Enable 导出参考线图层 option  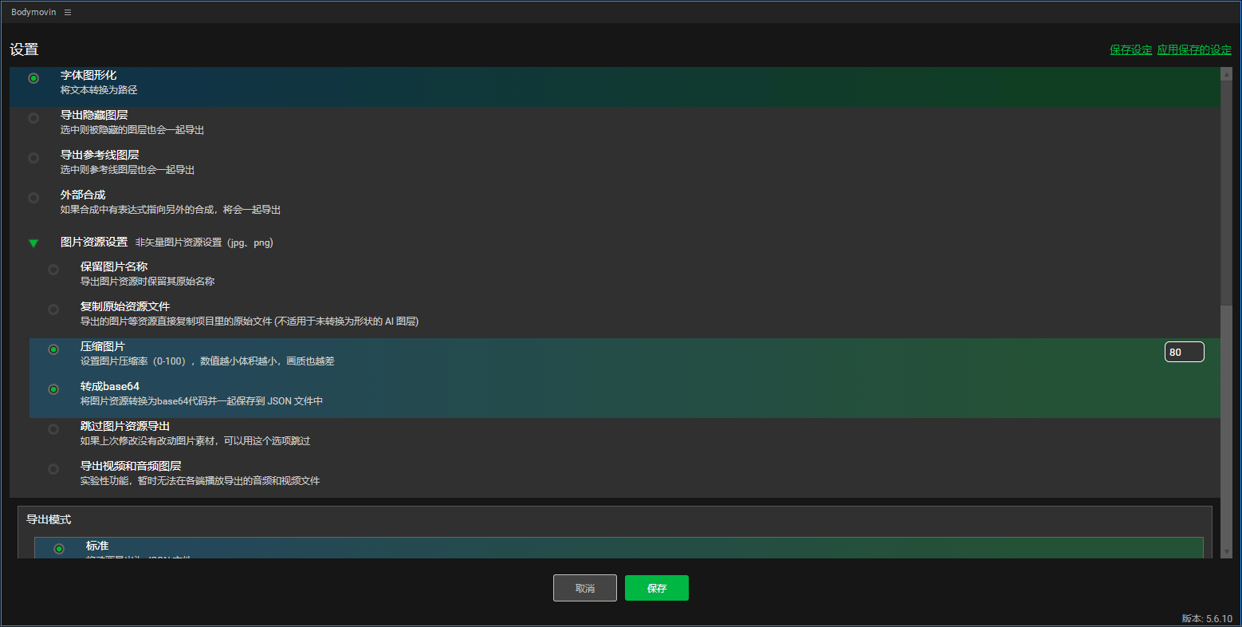33,158
